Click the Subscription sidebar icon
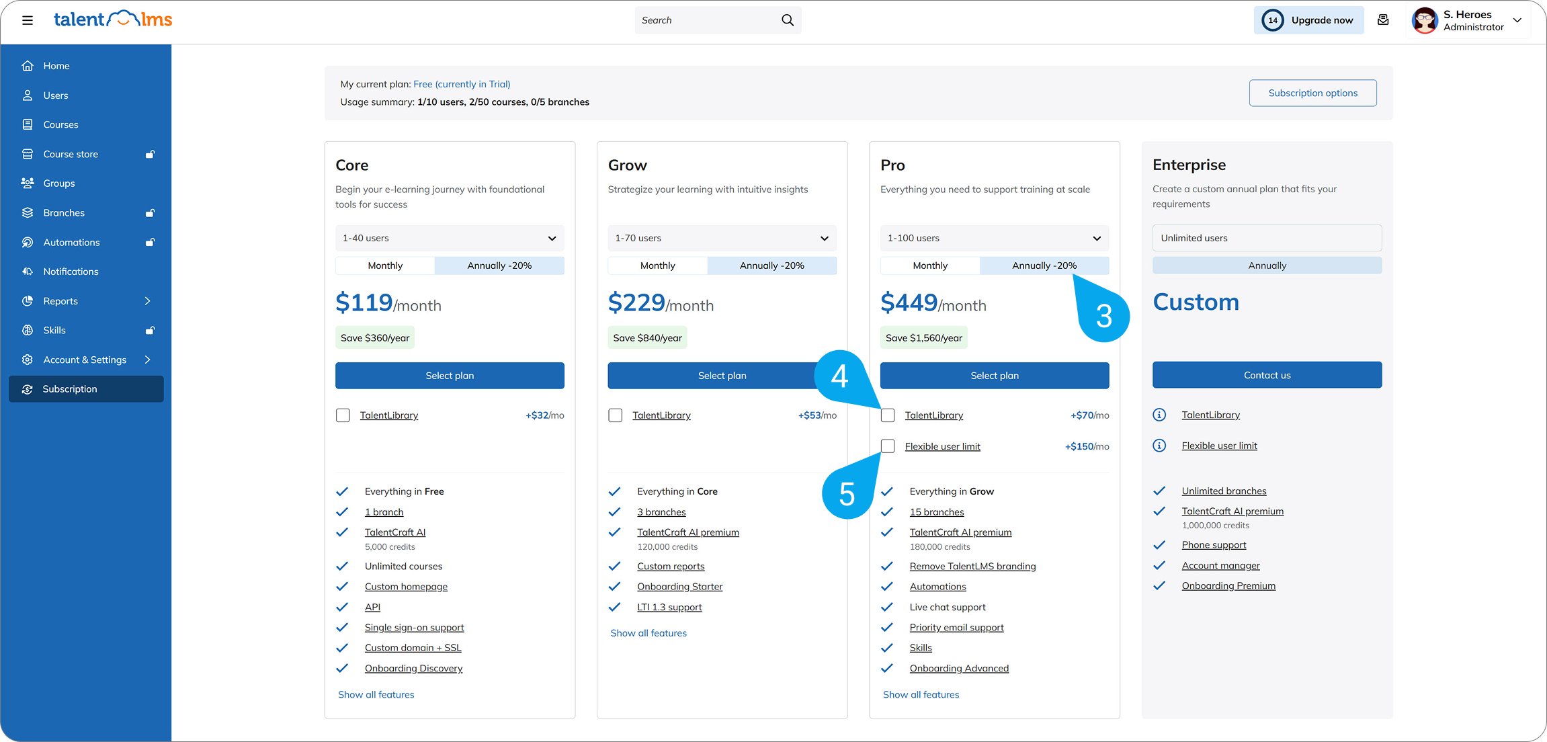This screenshot has height=742, width=1547. pos(28,389)
